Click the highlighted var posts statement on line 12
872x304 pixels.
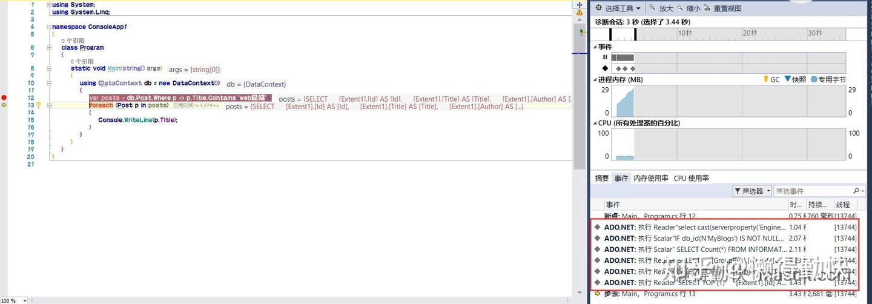tap(180, 98)
